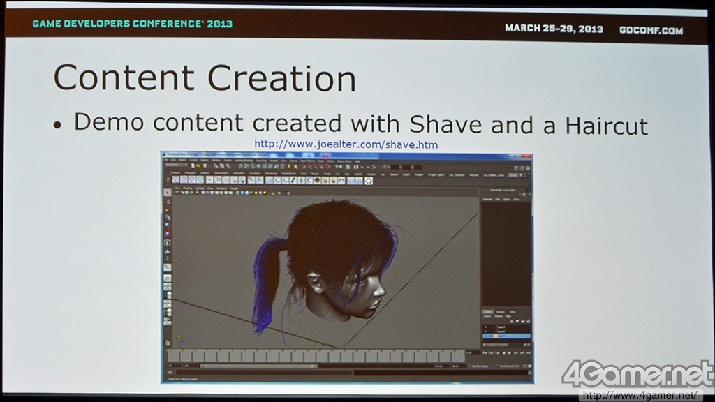
Task: Switch to the Polygons shelf tab
Action: [x=189, y=174]
